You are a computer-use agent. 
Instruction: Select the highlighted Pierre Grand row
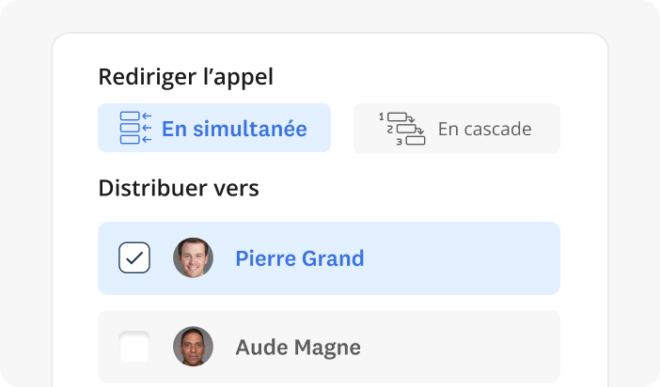click(x=451, y=258)
